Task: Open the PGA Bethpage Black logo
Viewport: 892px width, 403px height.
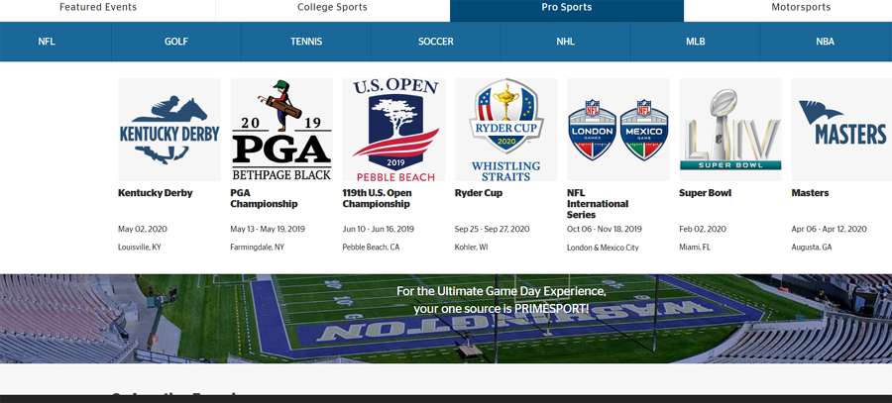Action: click(x=281, y=130)
